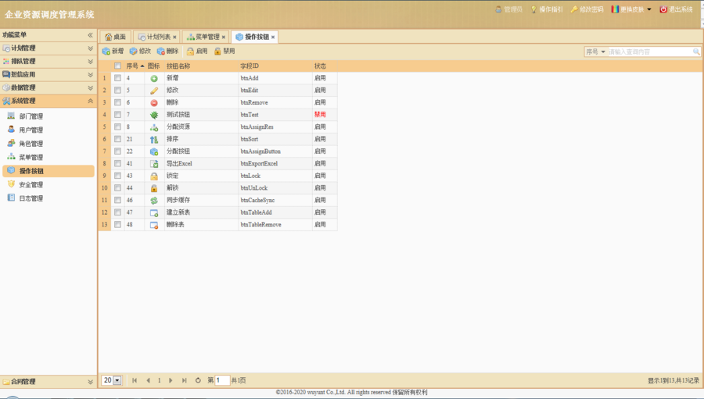This screenshot has width=704, height=399.
Task: Click the 退出系统 logout link
Action: point(676,9)
